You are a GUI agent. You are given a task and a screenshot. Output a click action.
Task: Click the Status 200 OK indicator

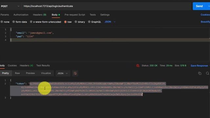(150, 66)
